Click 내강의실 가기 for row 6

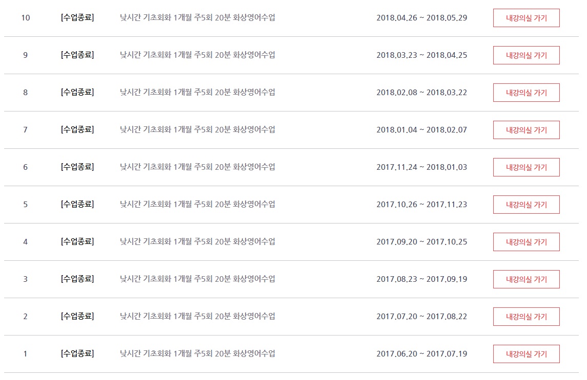526,167
